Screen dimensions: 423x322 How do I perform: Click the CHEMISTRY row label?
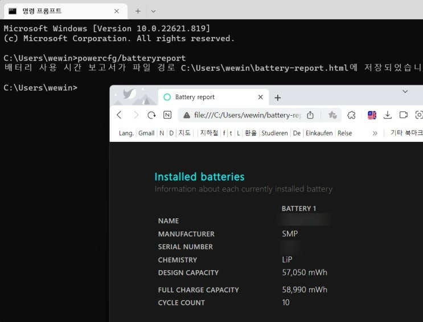point(178,260)
